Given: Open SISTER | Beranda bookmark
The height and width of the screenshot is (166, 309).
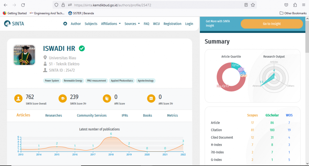Looking at the screenshot, I should click(81, 13).
